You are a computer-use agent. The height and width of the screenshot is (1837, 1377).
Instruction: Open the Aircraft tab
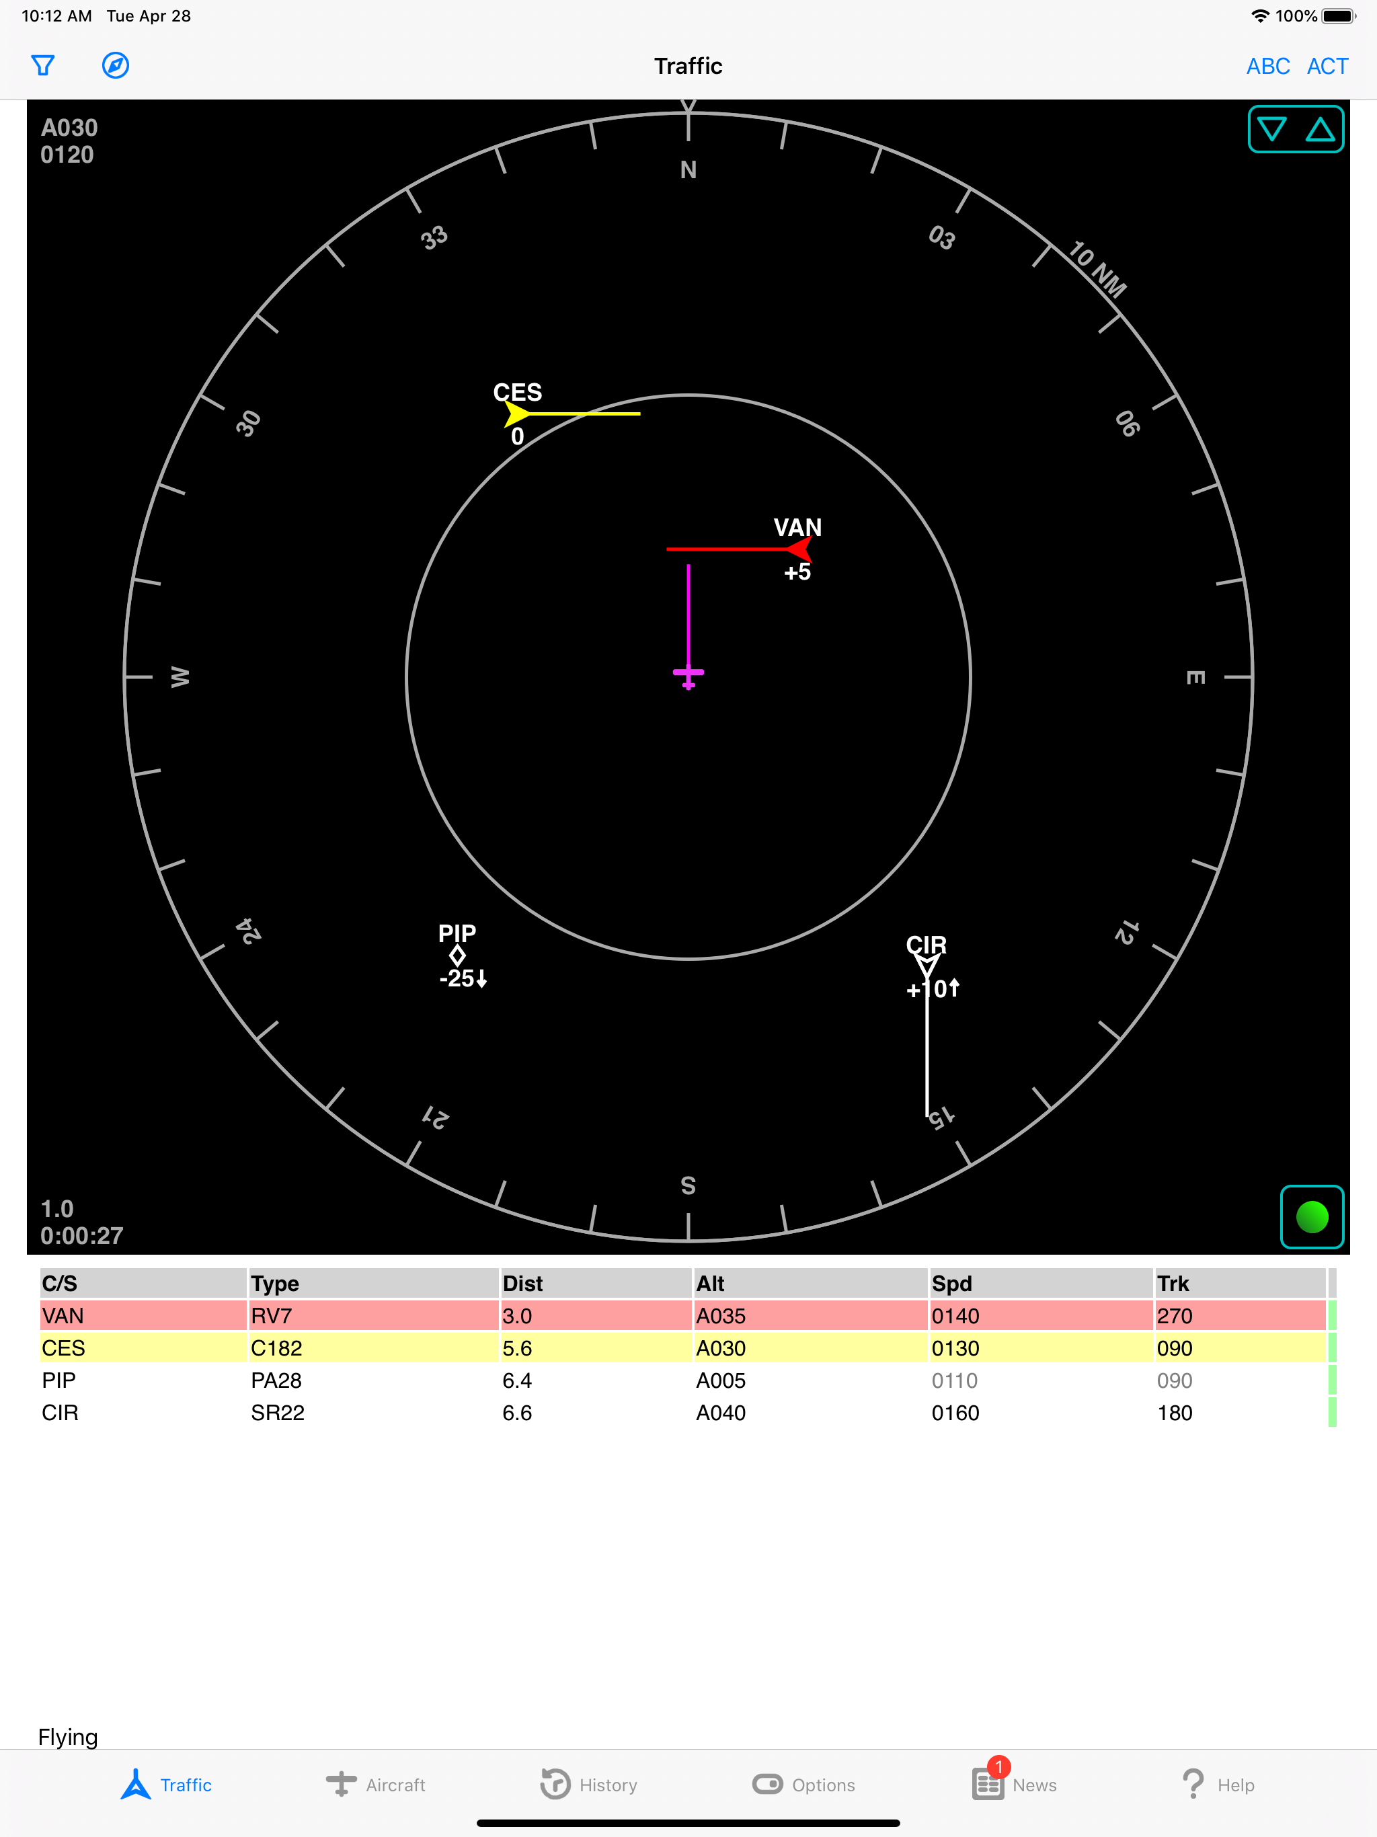tap(377, 1785)
